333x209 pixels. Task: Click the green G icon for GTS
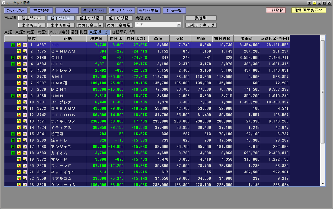[x=13, y=64]
